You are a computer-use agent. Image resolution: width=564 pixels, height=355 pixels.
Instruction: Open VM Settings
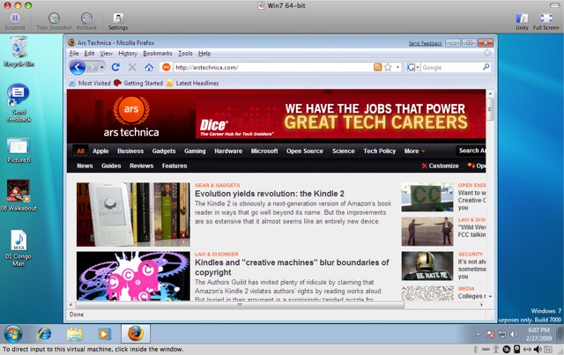pos(118,21)
